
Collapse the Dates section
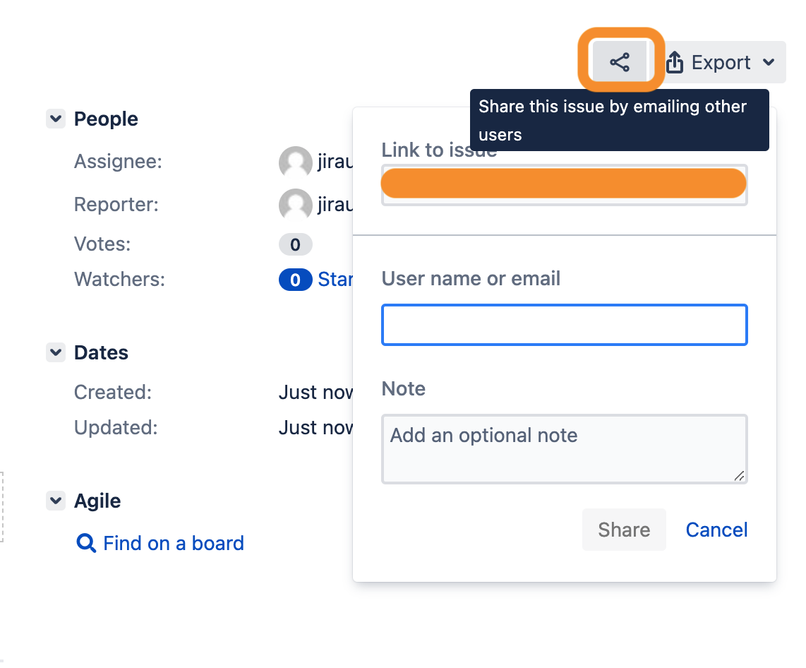(55, 352)
